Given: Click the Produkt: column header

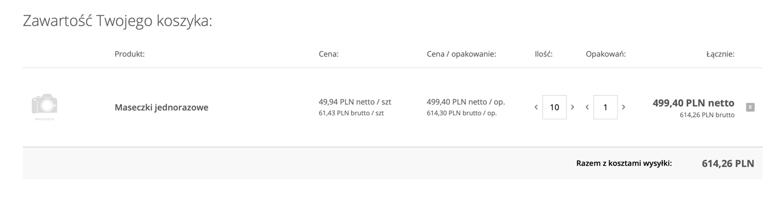Looking at the screenshot, I should pyautogui.click(x=130, y=54).
